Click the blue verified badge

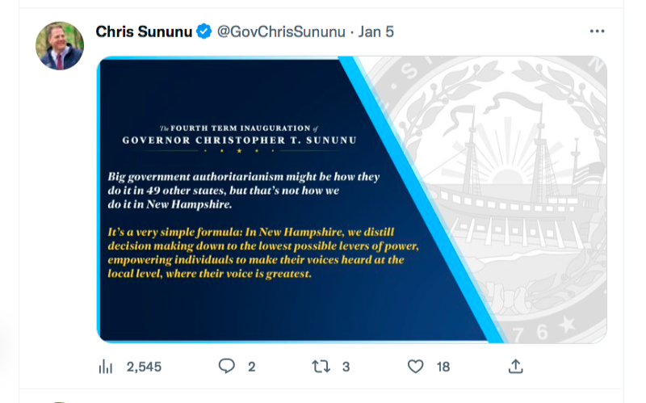[x=204, y=31]
